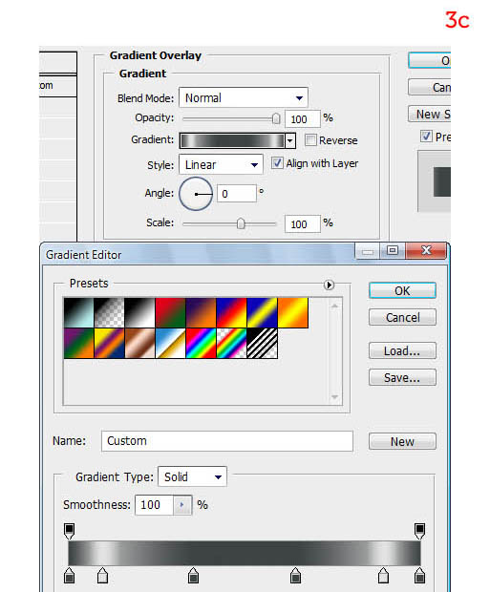490x592 pixels.
Task: Select the left white color stop
Action: [102, 575]
